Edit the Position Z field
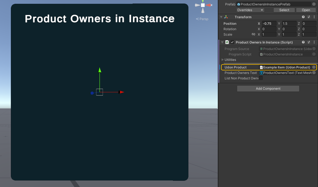Viewport: 318px width, 187px height. click(309, 23)
